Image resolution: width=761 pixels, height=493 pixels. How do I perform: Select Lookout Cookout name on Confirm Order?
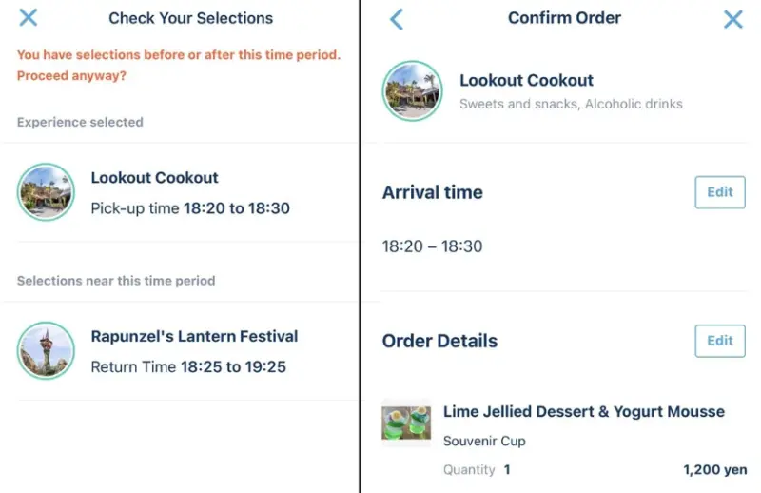[526, 81]
